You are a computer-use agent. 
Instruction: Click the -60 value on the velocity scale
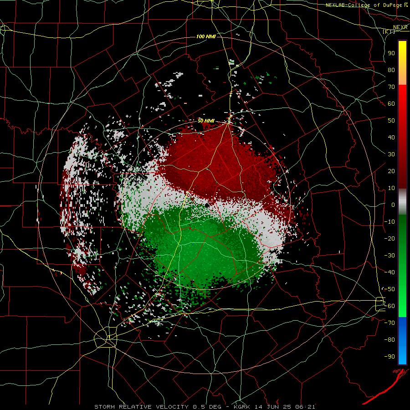(389, 306)
